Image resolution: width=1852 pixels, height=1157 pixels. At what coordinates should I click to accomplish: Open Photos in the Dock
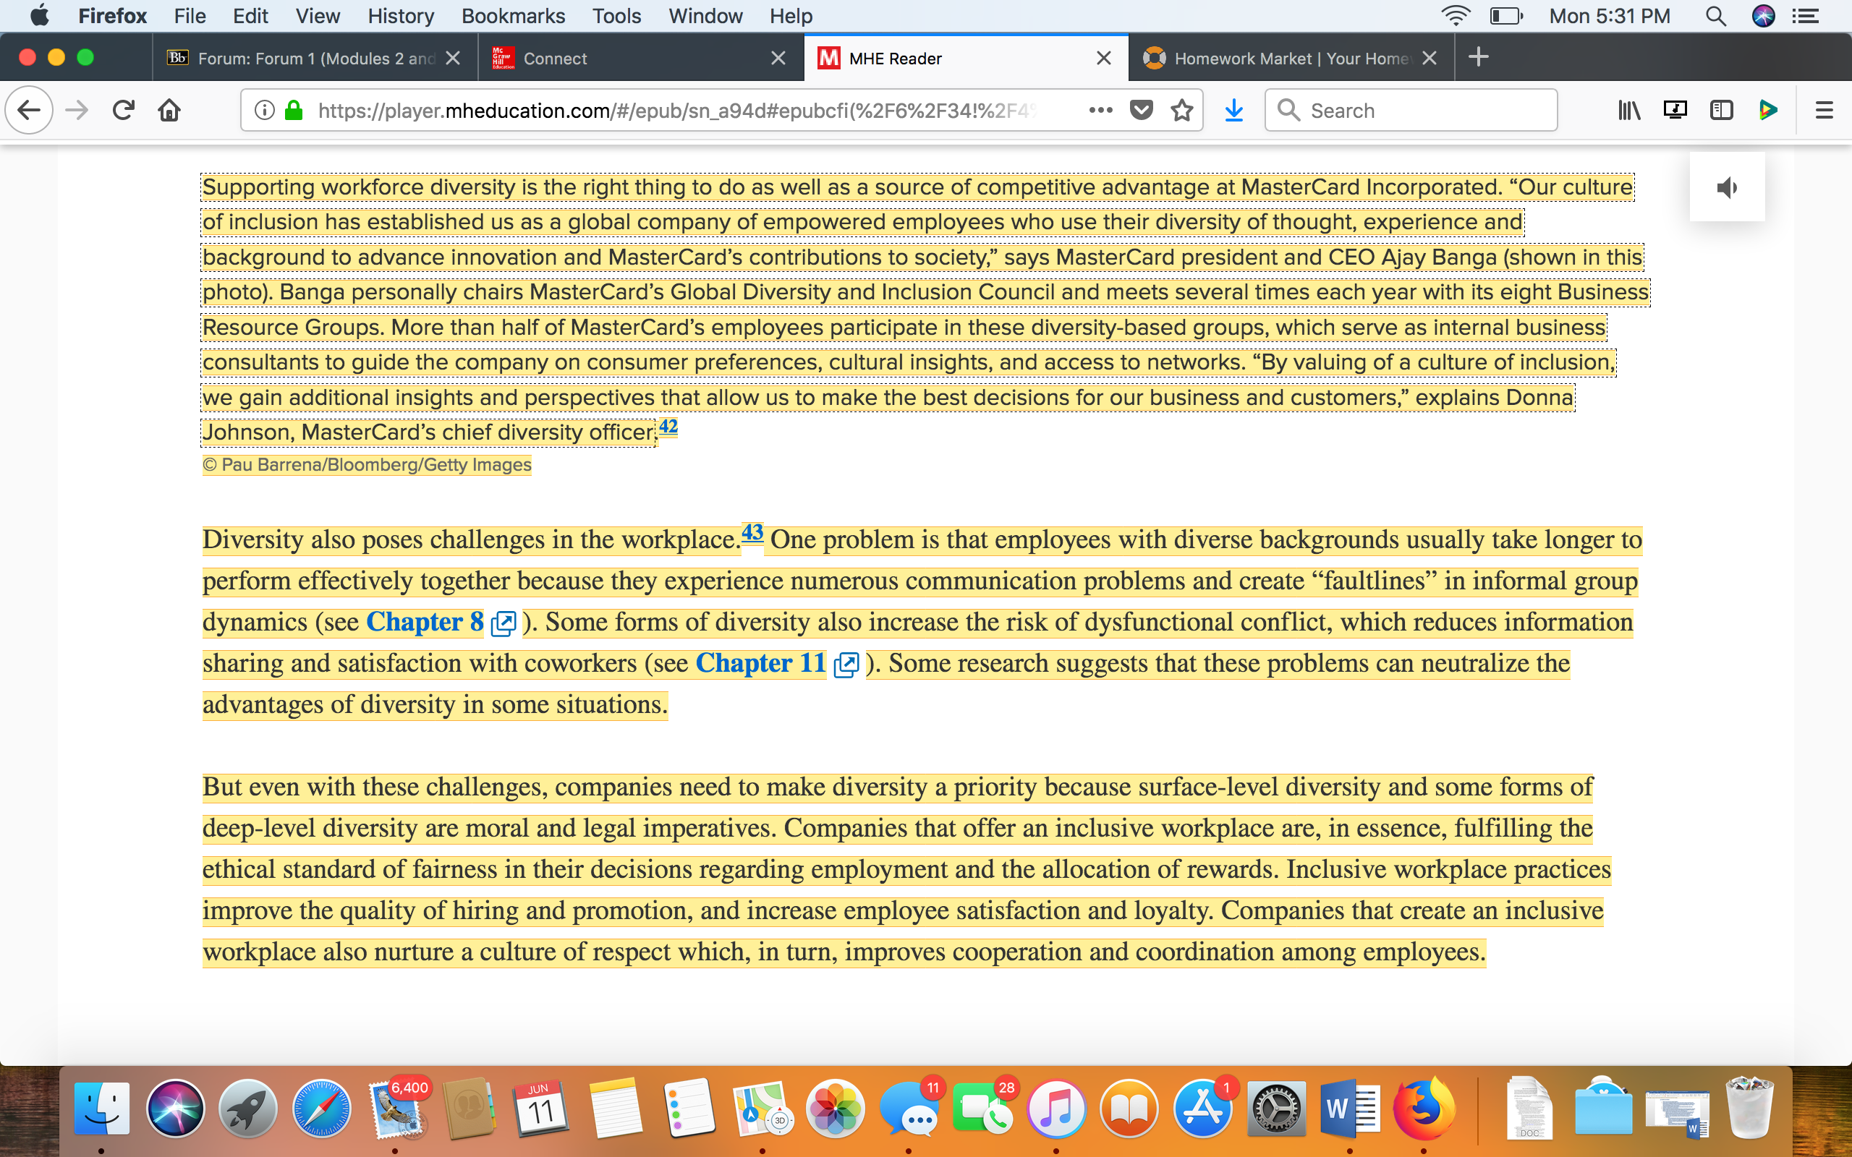(x=836, y=1108)
